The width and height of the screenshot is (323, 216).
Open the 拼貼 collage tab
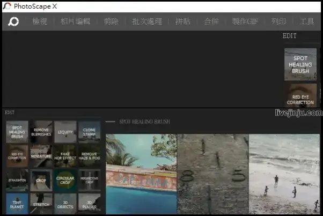[x=183, y=21]
